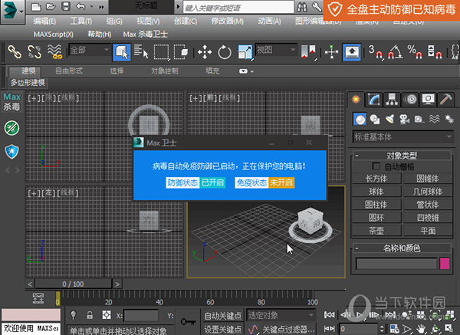460x335 pixels.
Task: Activate the Select and Rotate tool
Action: (x=225, y=52)
